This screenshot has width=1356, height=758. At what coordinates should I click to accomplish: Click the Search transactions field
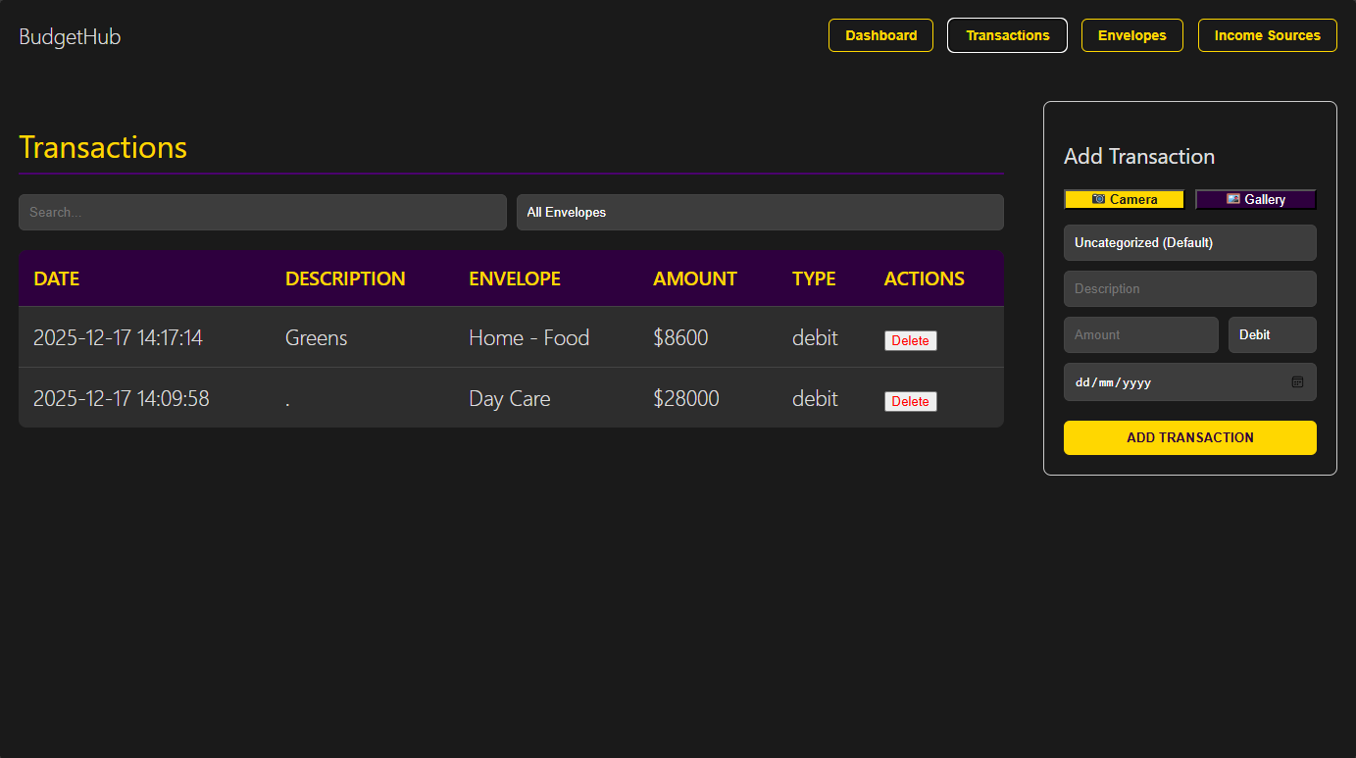click(262, 212)
